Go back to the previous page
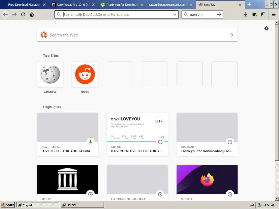The image size is (279, 209). click(x=5, y=14)
